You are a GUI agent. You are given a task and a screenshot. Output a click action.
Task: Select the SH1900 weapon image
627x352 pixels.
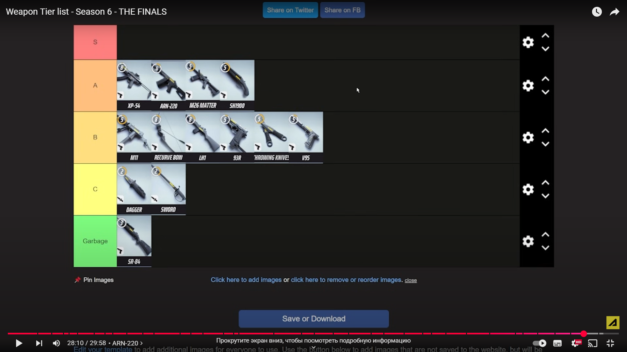[237, 85]
